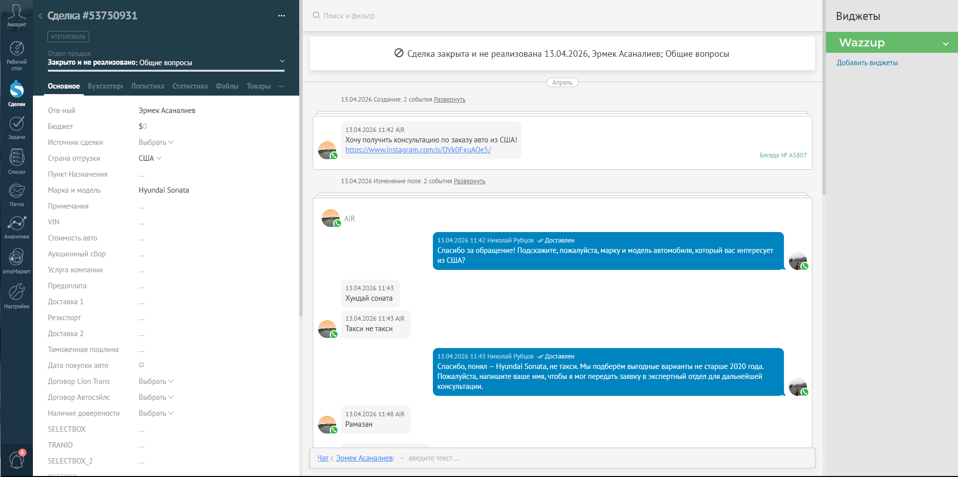Click the search magnifier icon
The width and height of the screenshot is (958, 477).
point(316,15)
